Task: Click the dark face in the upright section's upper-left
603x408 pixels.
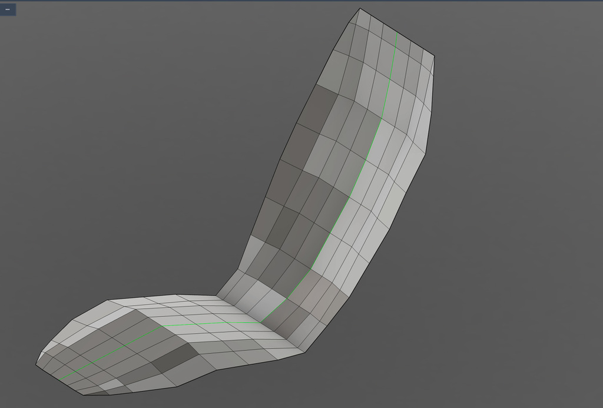Action: click(319, 109)
